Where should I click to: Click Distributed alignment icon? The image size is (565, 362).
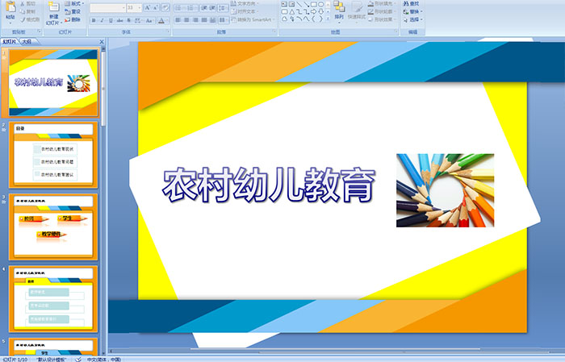tap(212, 20)
